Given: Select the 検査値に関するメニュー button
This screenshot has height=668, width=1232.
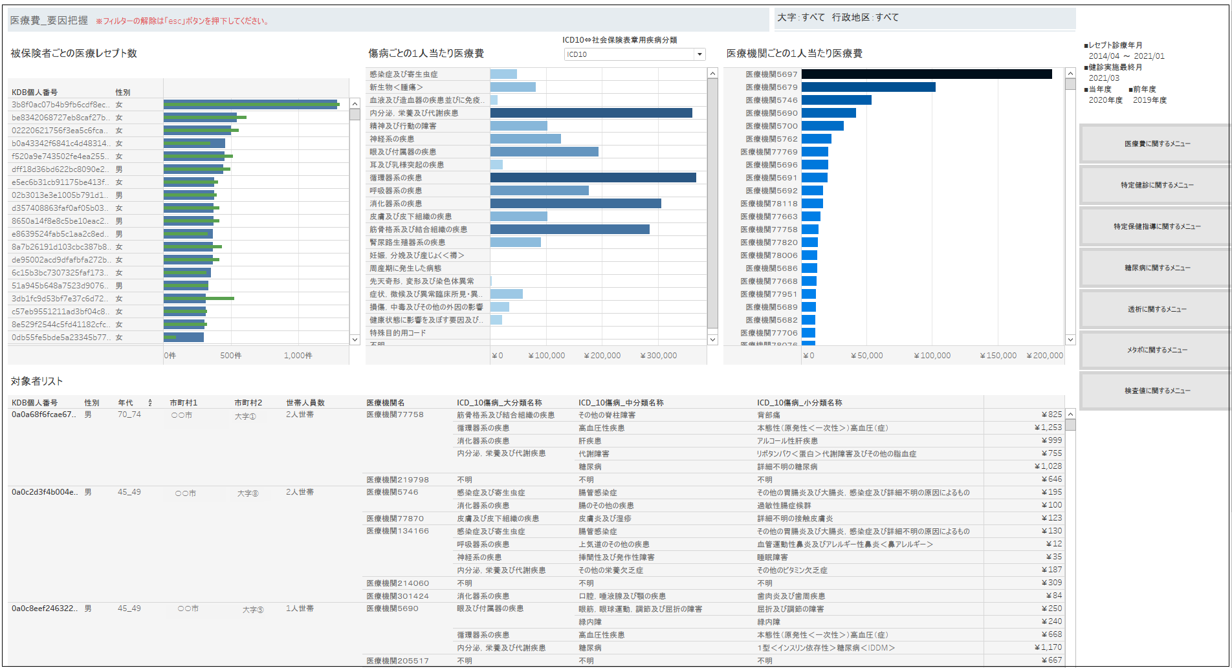Looking at the screenshot, I should click(1157, 391).
